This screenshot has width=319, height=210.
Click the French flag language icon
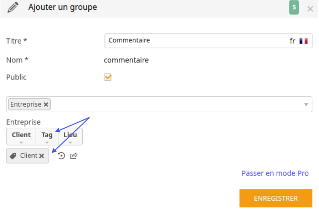pyautogui.click(x=303, y=41)
